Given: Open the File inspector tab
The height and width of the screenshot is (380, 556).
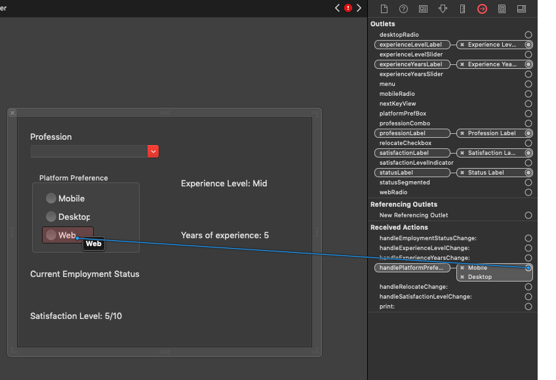Looking at the screenshot, I should 384,9.
